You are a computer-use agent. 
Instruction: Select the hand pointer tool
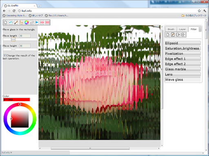pos(21,22)
